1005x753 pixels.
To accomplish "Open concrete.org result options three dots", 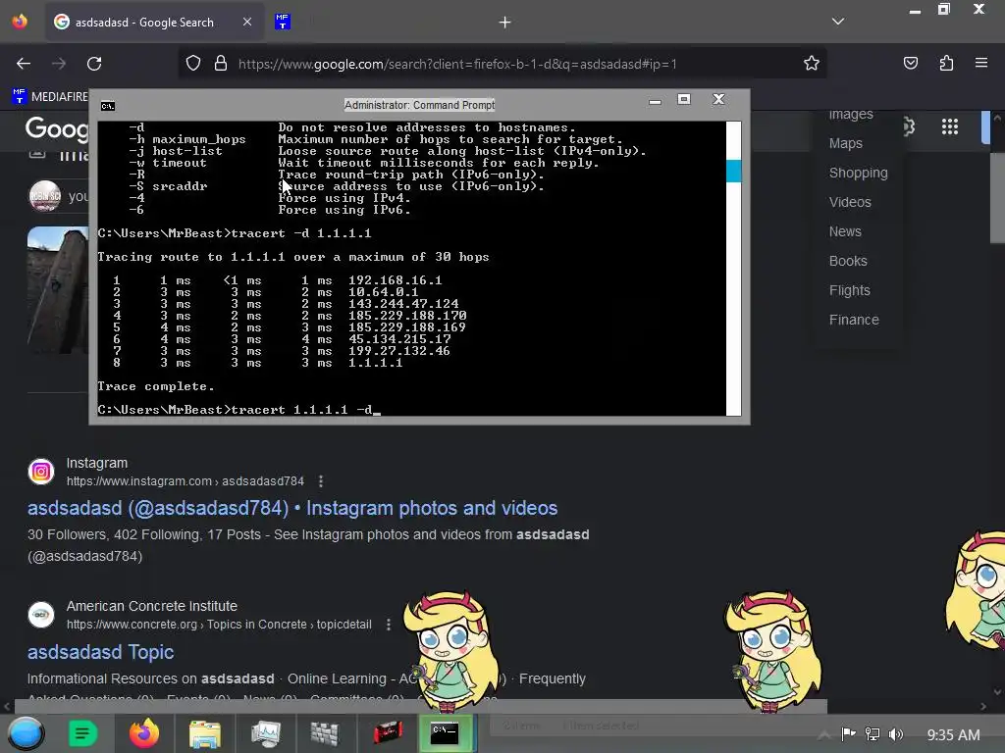I will pyautogui.click(x=388, y=625).
